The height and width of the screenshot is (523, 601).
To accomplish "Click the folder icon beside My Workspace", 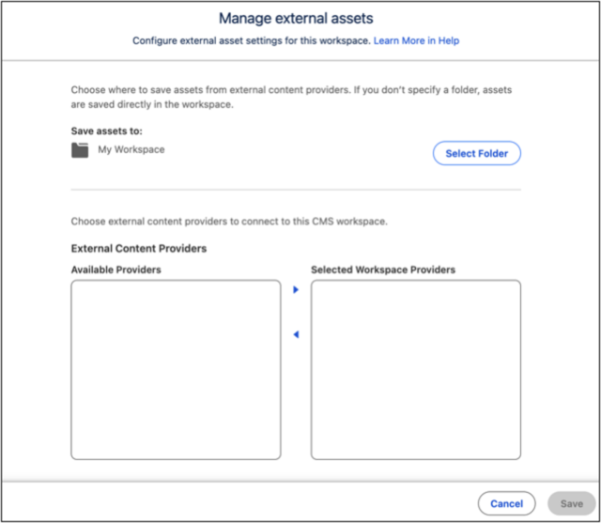I will [x=80, y=150].
